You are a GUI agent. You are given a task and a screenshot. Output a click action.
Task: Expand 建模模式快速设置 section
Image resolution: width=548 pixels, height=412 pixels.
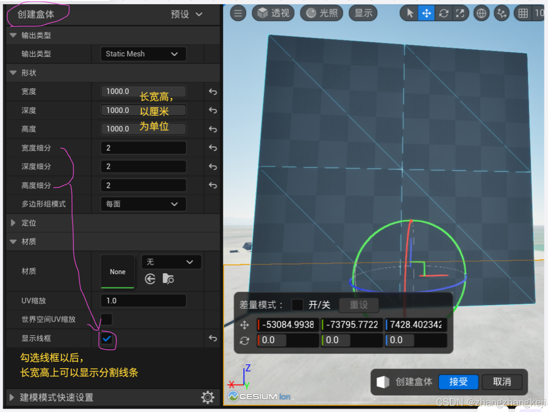pyautogui.click(x=12, y=397)
